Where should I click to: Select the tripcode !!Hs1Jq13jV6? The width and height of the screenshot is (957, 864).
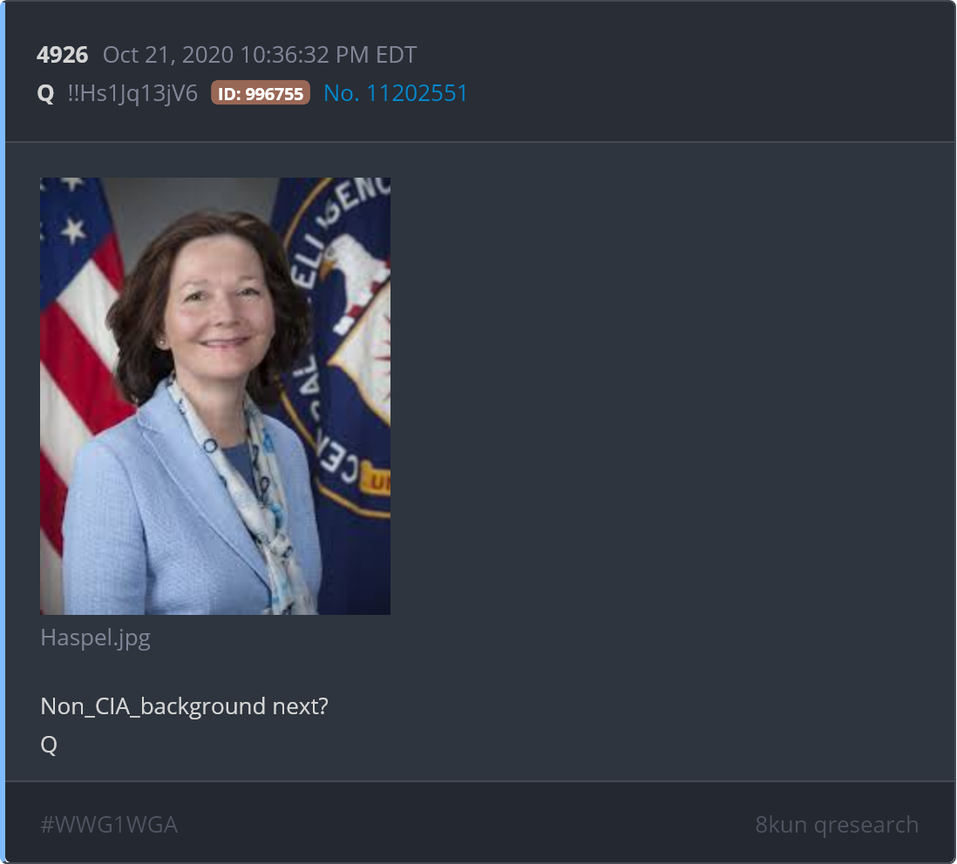coord(132,93)
